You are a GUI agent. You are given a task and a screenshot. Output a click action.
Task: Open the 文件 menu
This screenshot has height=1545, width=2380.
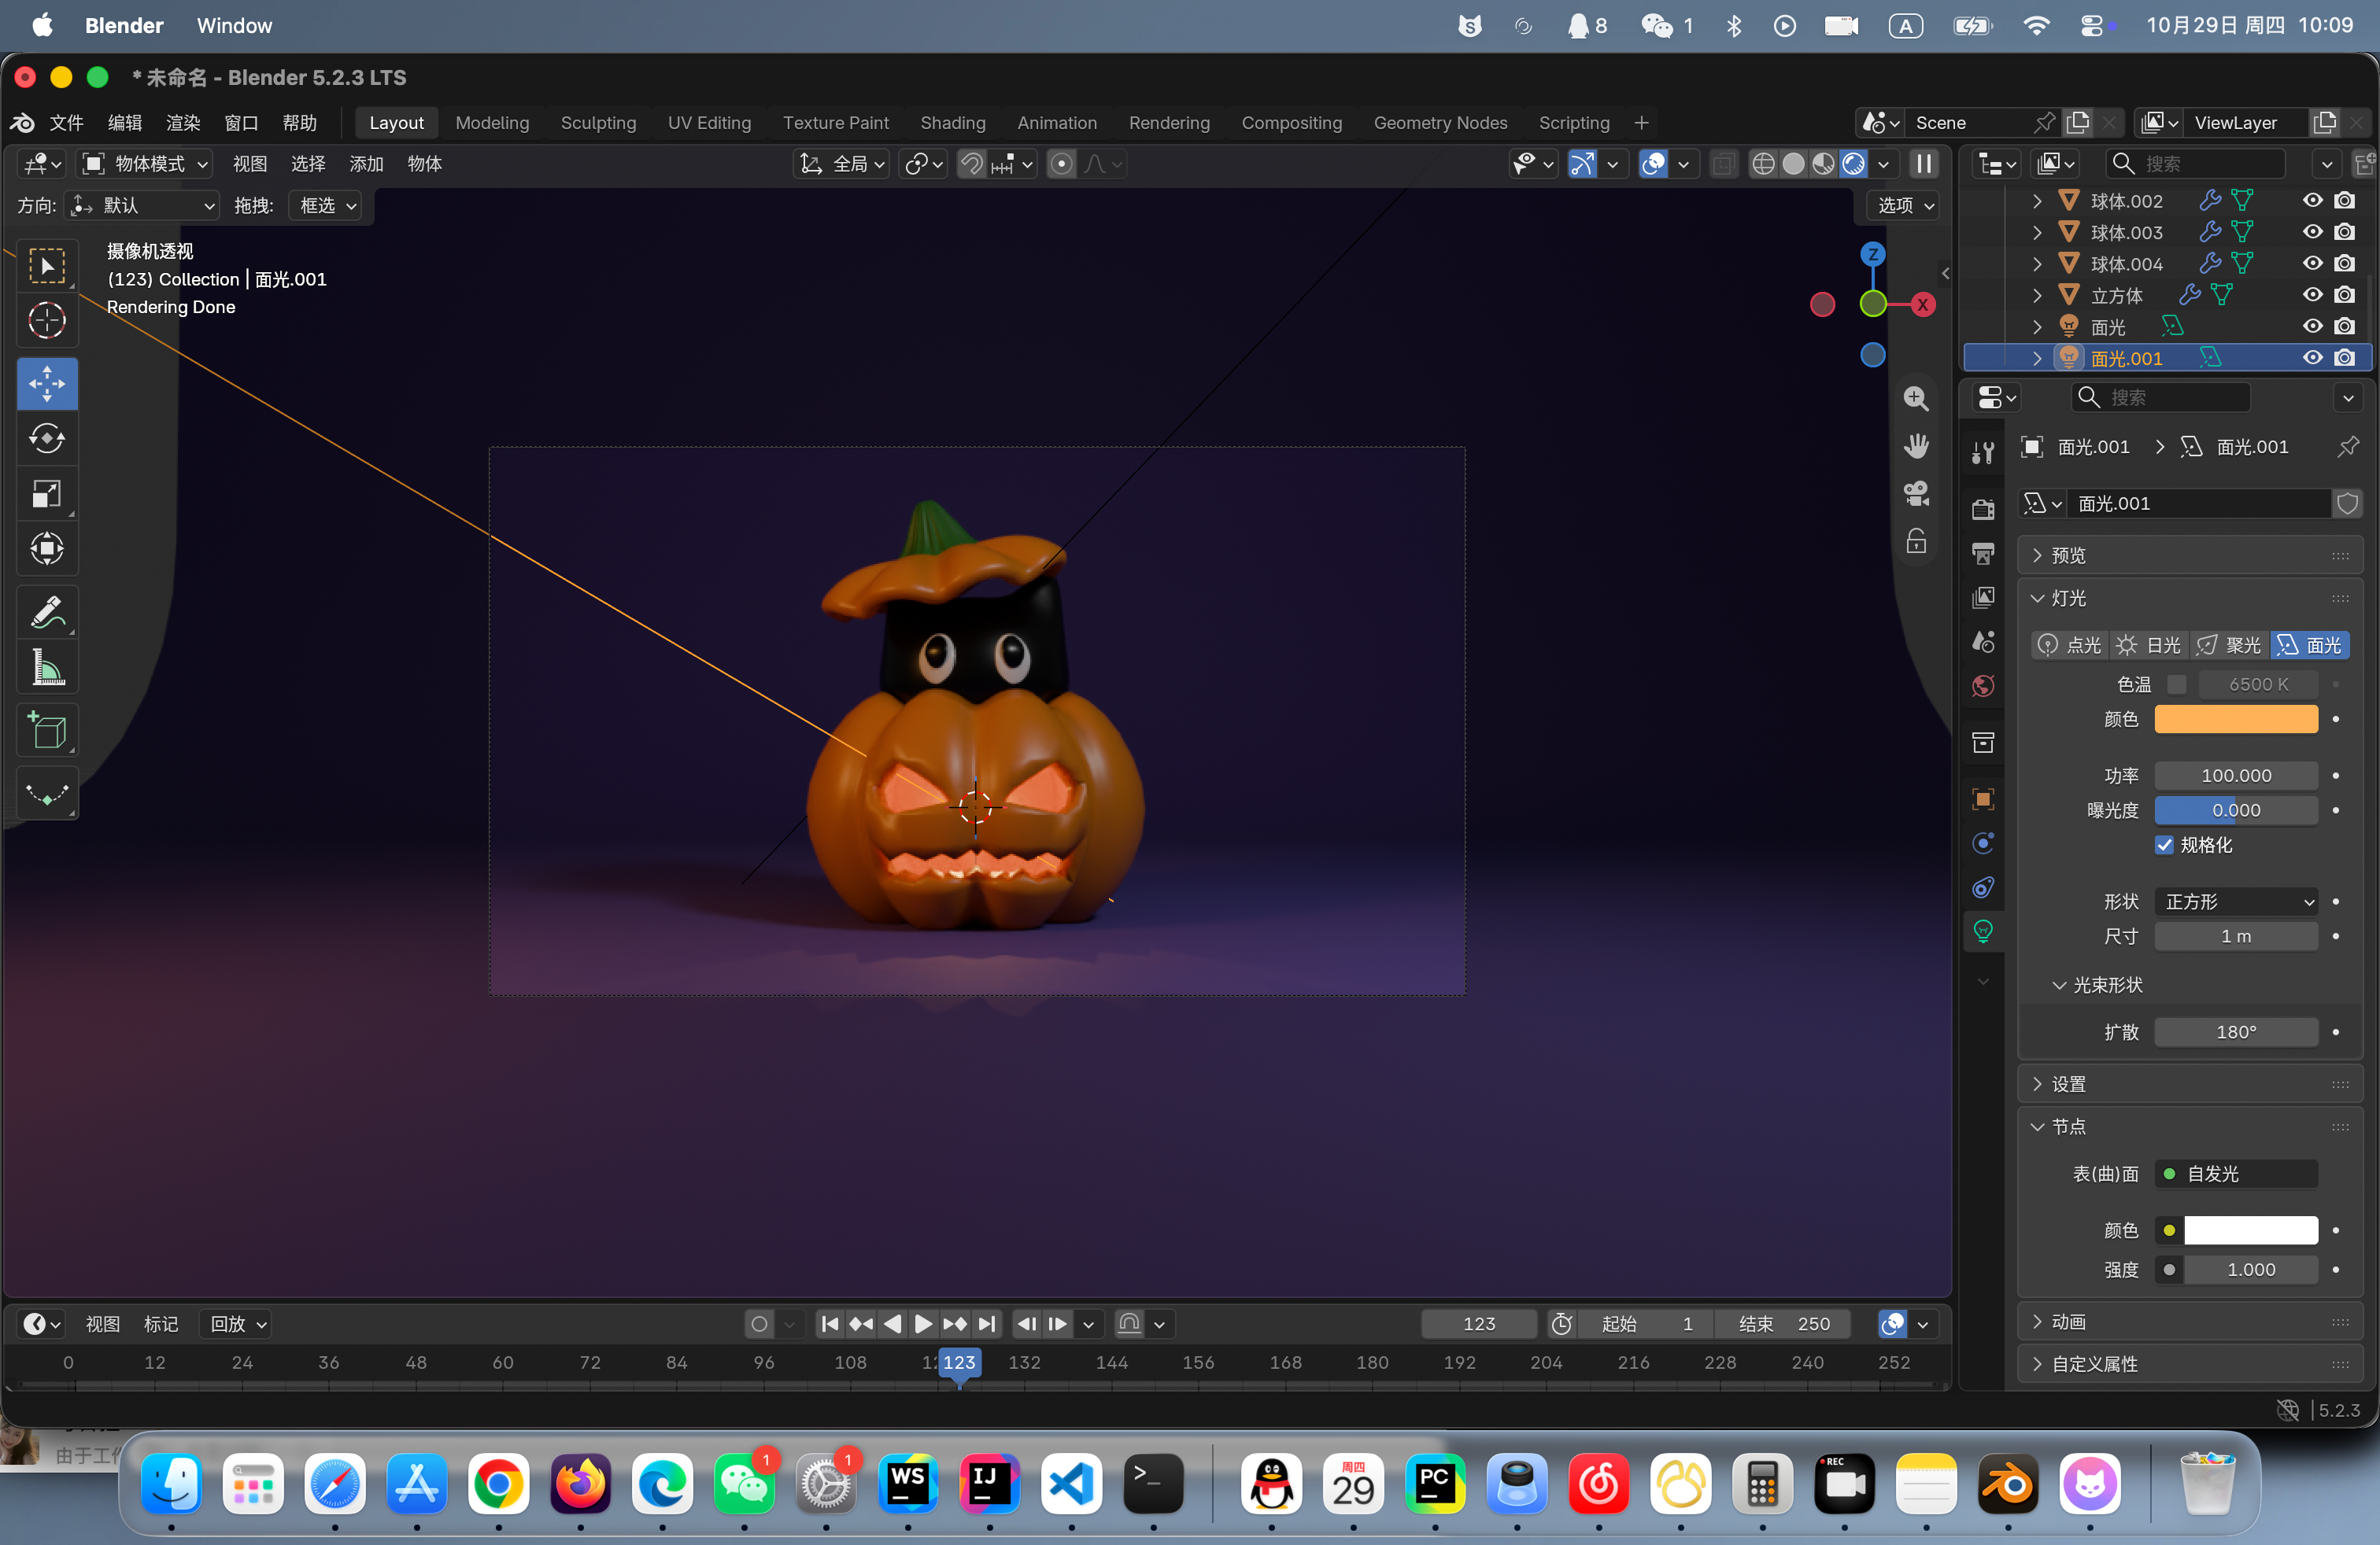[66, 123]
